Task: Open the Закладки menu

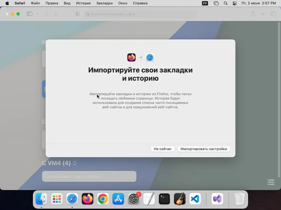Action: click(x=105, y=3)
